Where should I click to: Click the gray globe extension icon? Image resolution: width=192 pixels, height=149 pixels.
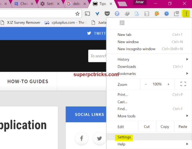point(127,14)
